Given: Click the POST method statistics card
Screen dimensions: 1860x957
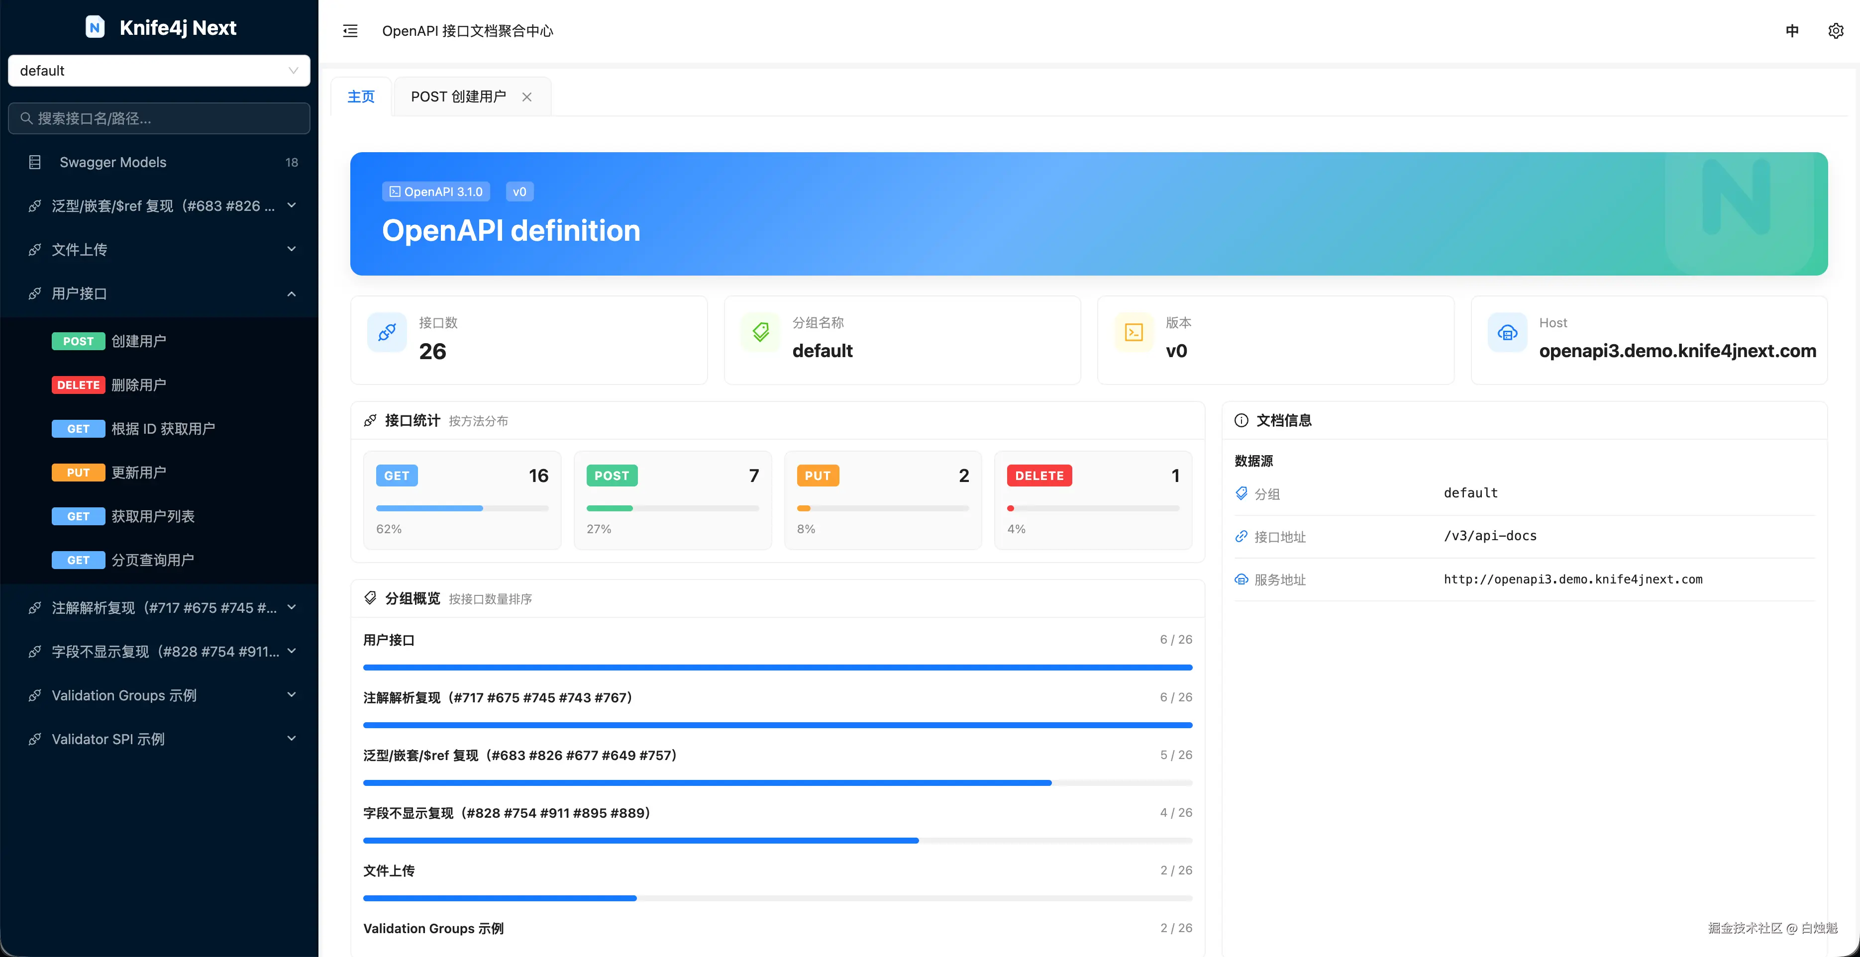Looking at the screenshot, I should 672,500.
